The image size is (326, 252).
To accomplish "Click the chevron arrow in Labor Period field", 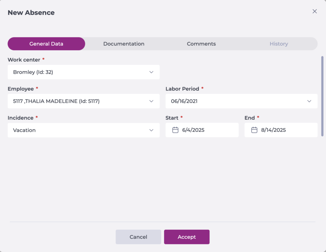I will 309,101.
